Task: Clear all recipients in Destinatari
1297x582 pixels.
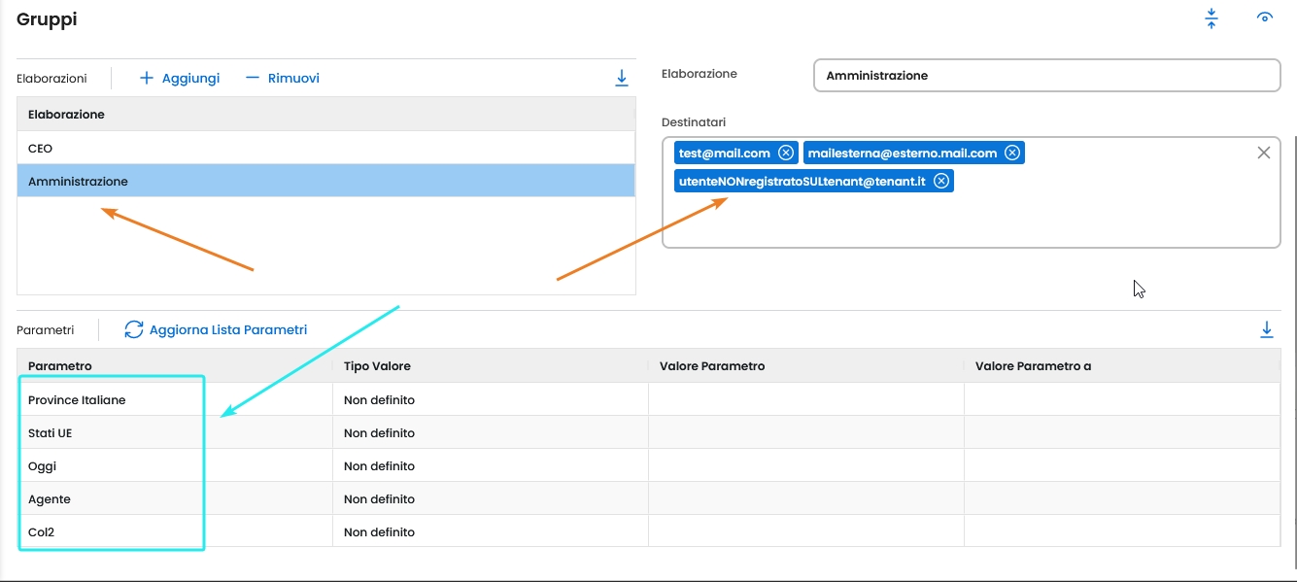Action: [x=1264, y=153]
